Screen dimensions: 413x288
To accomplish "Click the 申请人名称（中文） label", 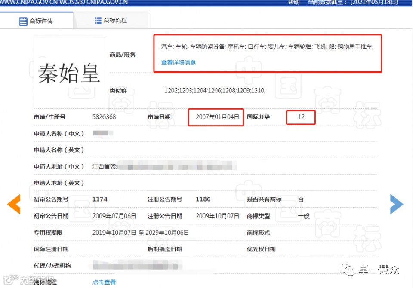I will [x=59, y=134].
